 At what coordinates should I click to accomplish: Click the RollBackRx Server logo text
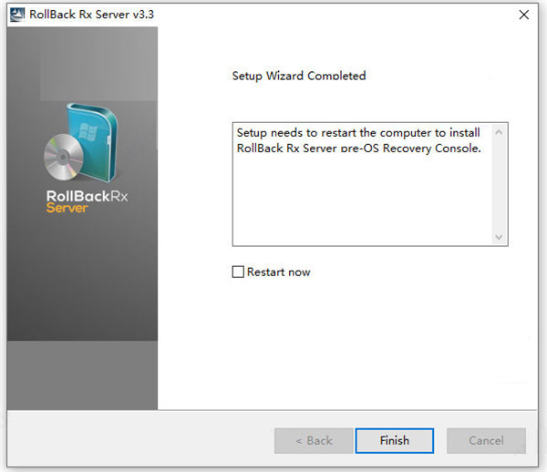coord(87,201)
